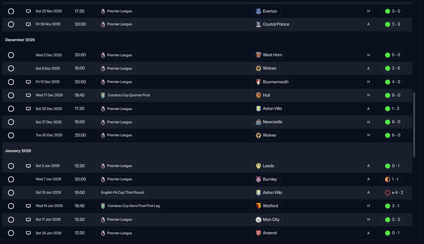Select the radio circle for Everton fixture
Viewport: 424px width, 244px height.
pos(11,11)
